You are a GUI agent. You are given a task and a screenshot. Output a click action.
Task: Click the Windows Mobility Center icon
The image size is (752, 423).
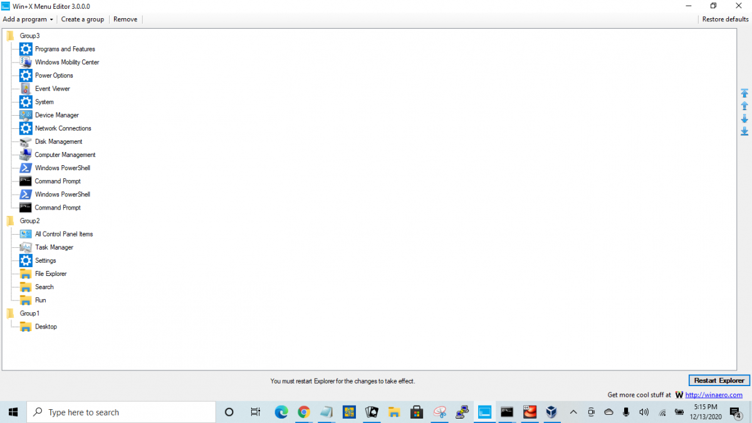point(26,62)
